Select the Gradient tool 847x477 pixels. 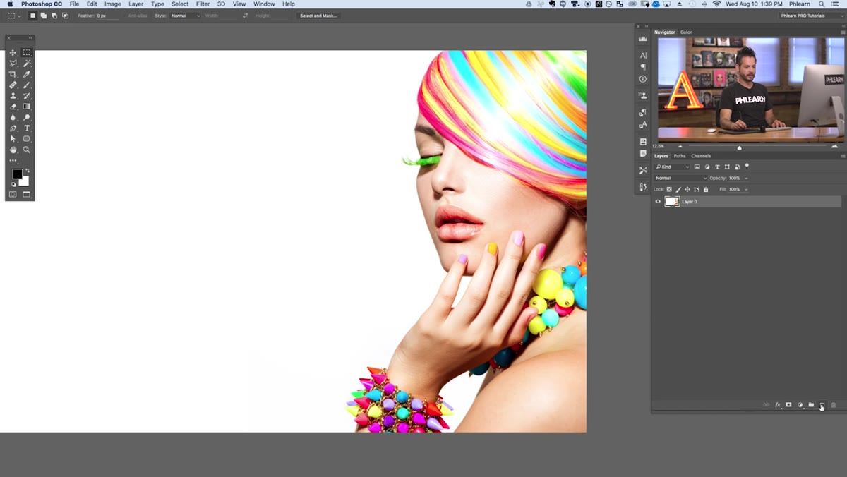(27, 107)
